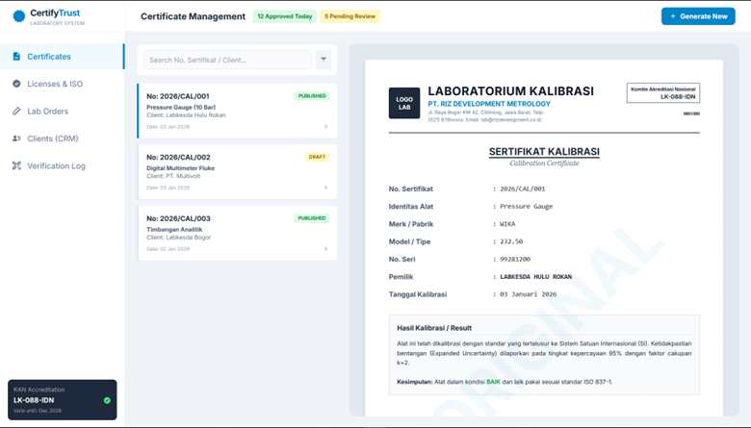Select the DRAFT certificate 2026/CAL/002
Image resolution: width=751 pixels, height=428 pixels.
click(x=237, y=171)
